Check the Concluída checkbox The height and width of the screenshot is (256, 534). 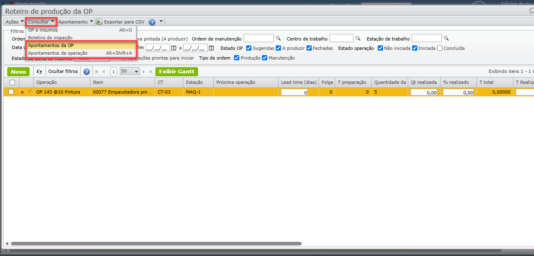point(440,48)
